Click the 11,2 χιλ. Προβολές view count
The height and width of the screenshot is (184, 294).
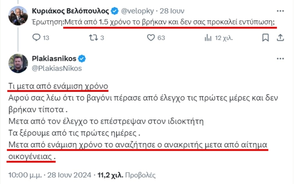127,175
